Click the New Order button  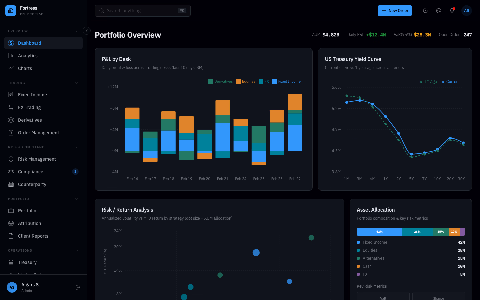395,11
